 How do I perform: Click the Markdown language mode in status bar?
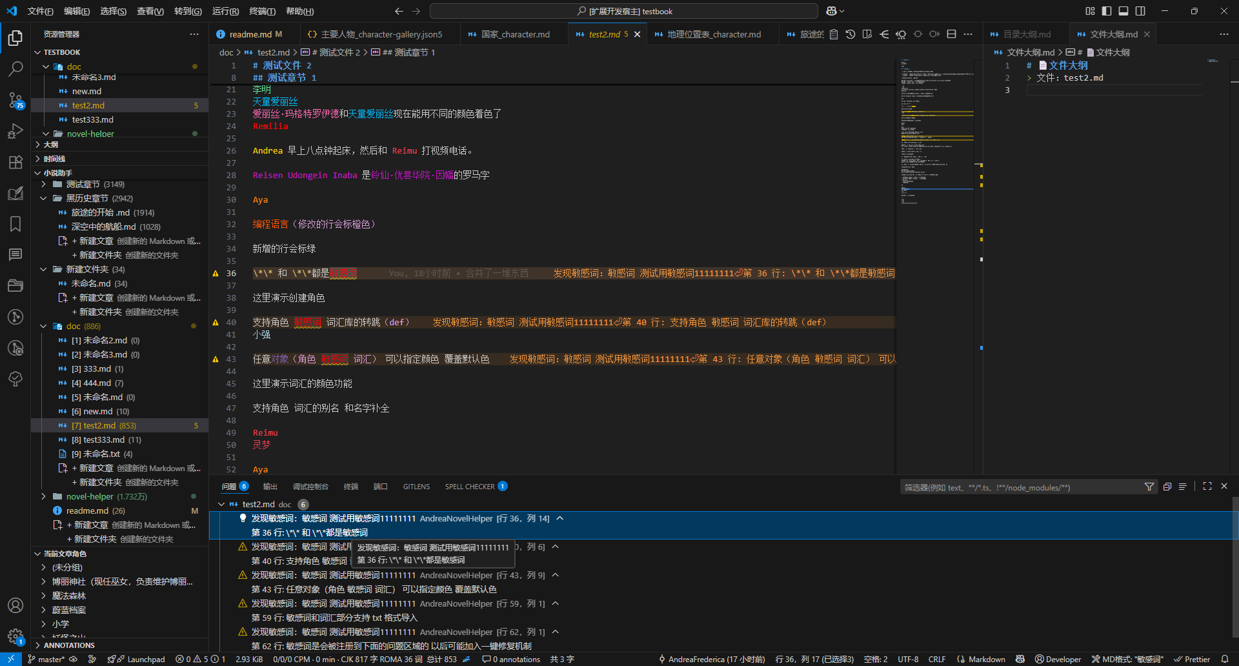tap(981, 659)
